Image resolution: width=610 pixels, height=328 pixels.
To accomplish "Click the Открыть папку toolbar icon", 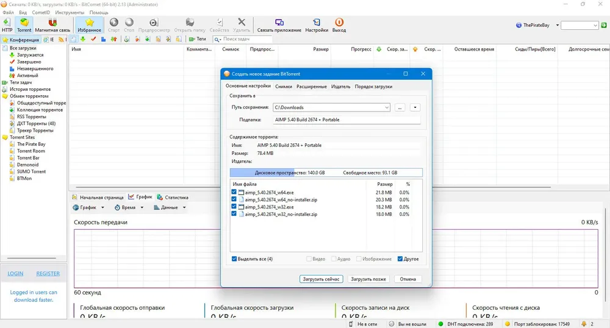I will [190, 25].
